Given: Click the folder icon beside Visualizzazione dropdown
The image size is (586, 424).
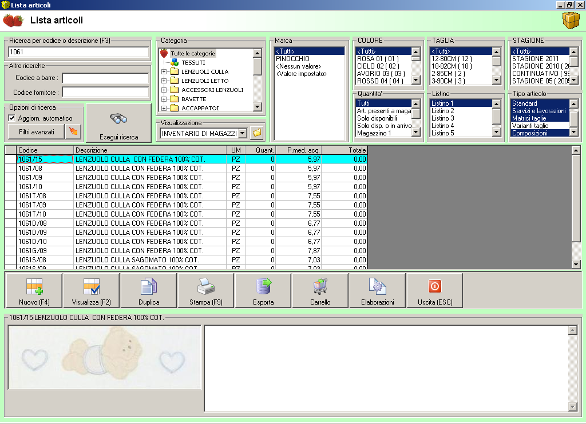Looking at the screenshot, I should click(258, 133).
